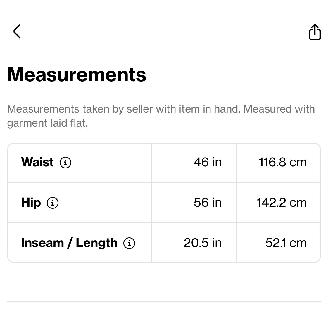Select the 52.1 cm inseam value
The width and height of the screenshot is (328, 328).
(286, 243)
